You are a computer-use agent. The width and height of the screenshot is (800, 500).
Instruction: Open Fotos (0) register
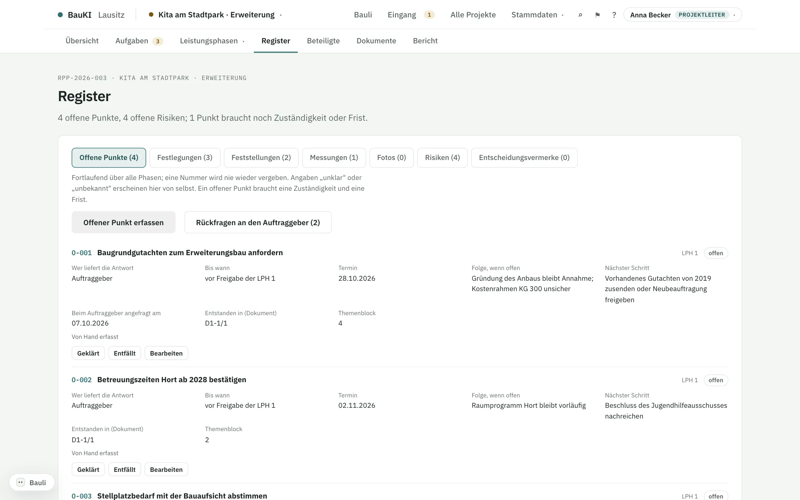[391, 158]
